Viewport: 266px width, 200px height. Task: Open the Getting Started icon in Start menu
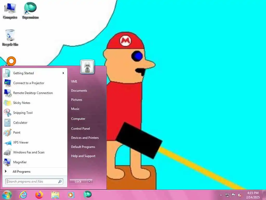(x=7, y=73)
